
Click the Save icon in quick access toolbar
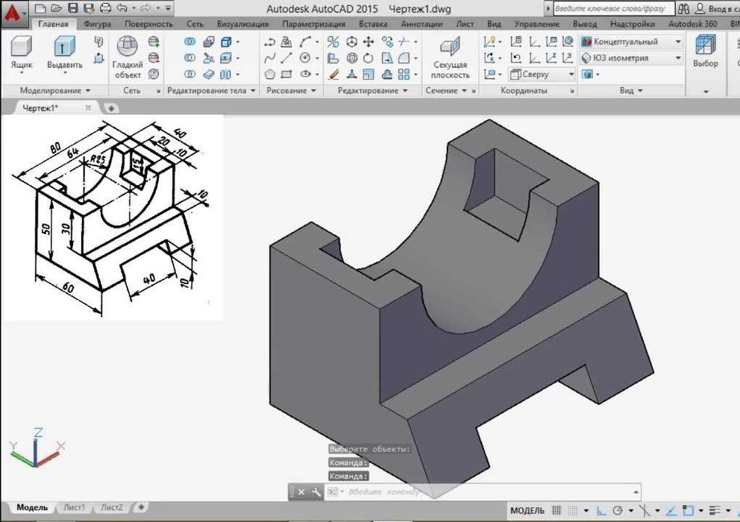[x=72, y=9]
